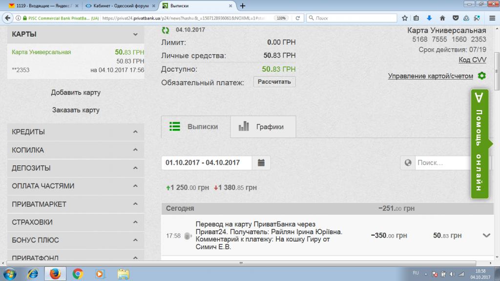This screenshot has height=281, width=500.
Task: Click the horizontal page scrollbar
Action: coord(241,263)
